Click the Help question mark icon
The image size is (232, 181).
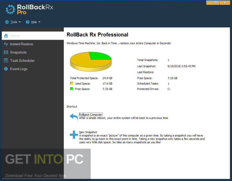pyautogui.click(x=28, y=22)
